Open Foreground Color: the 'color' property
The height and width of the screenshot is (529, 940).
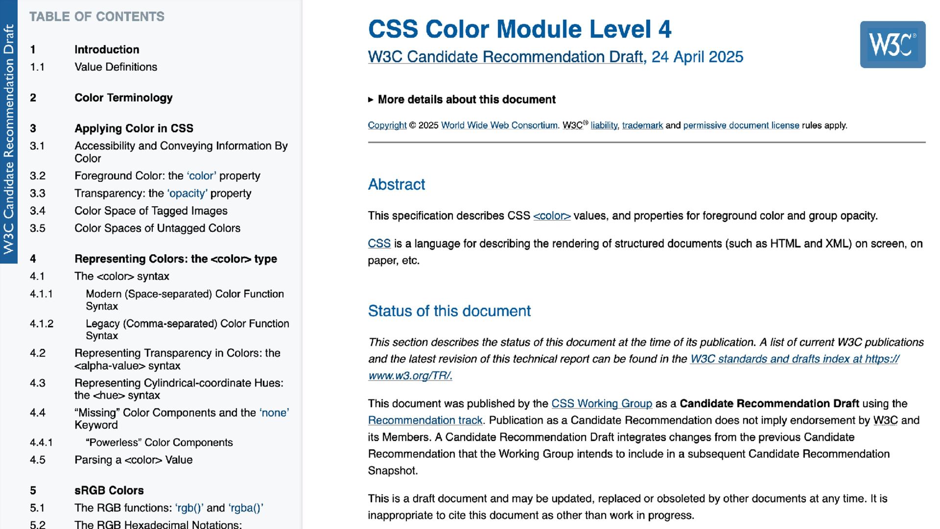coord(167,176)
